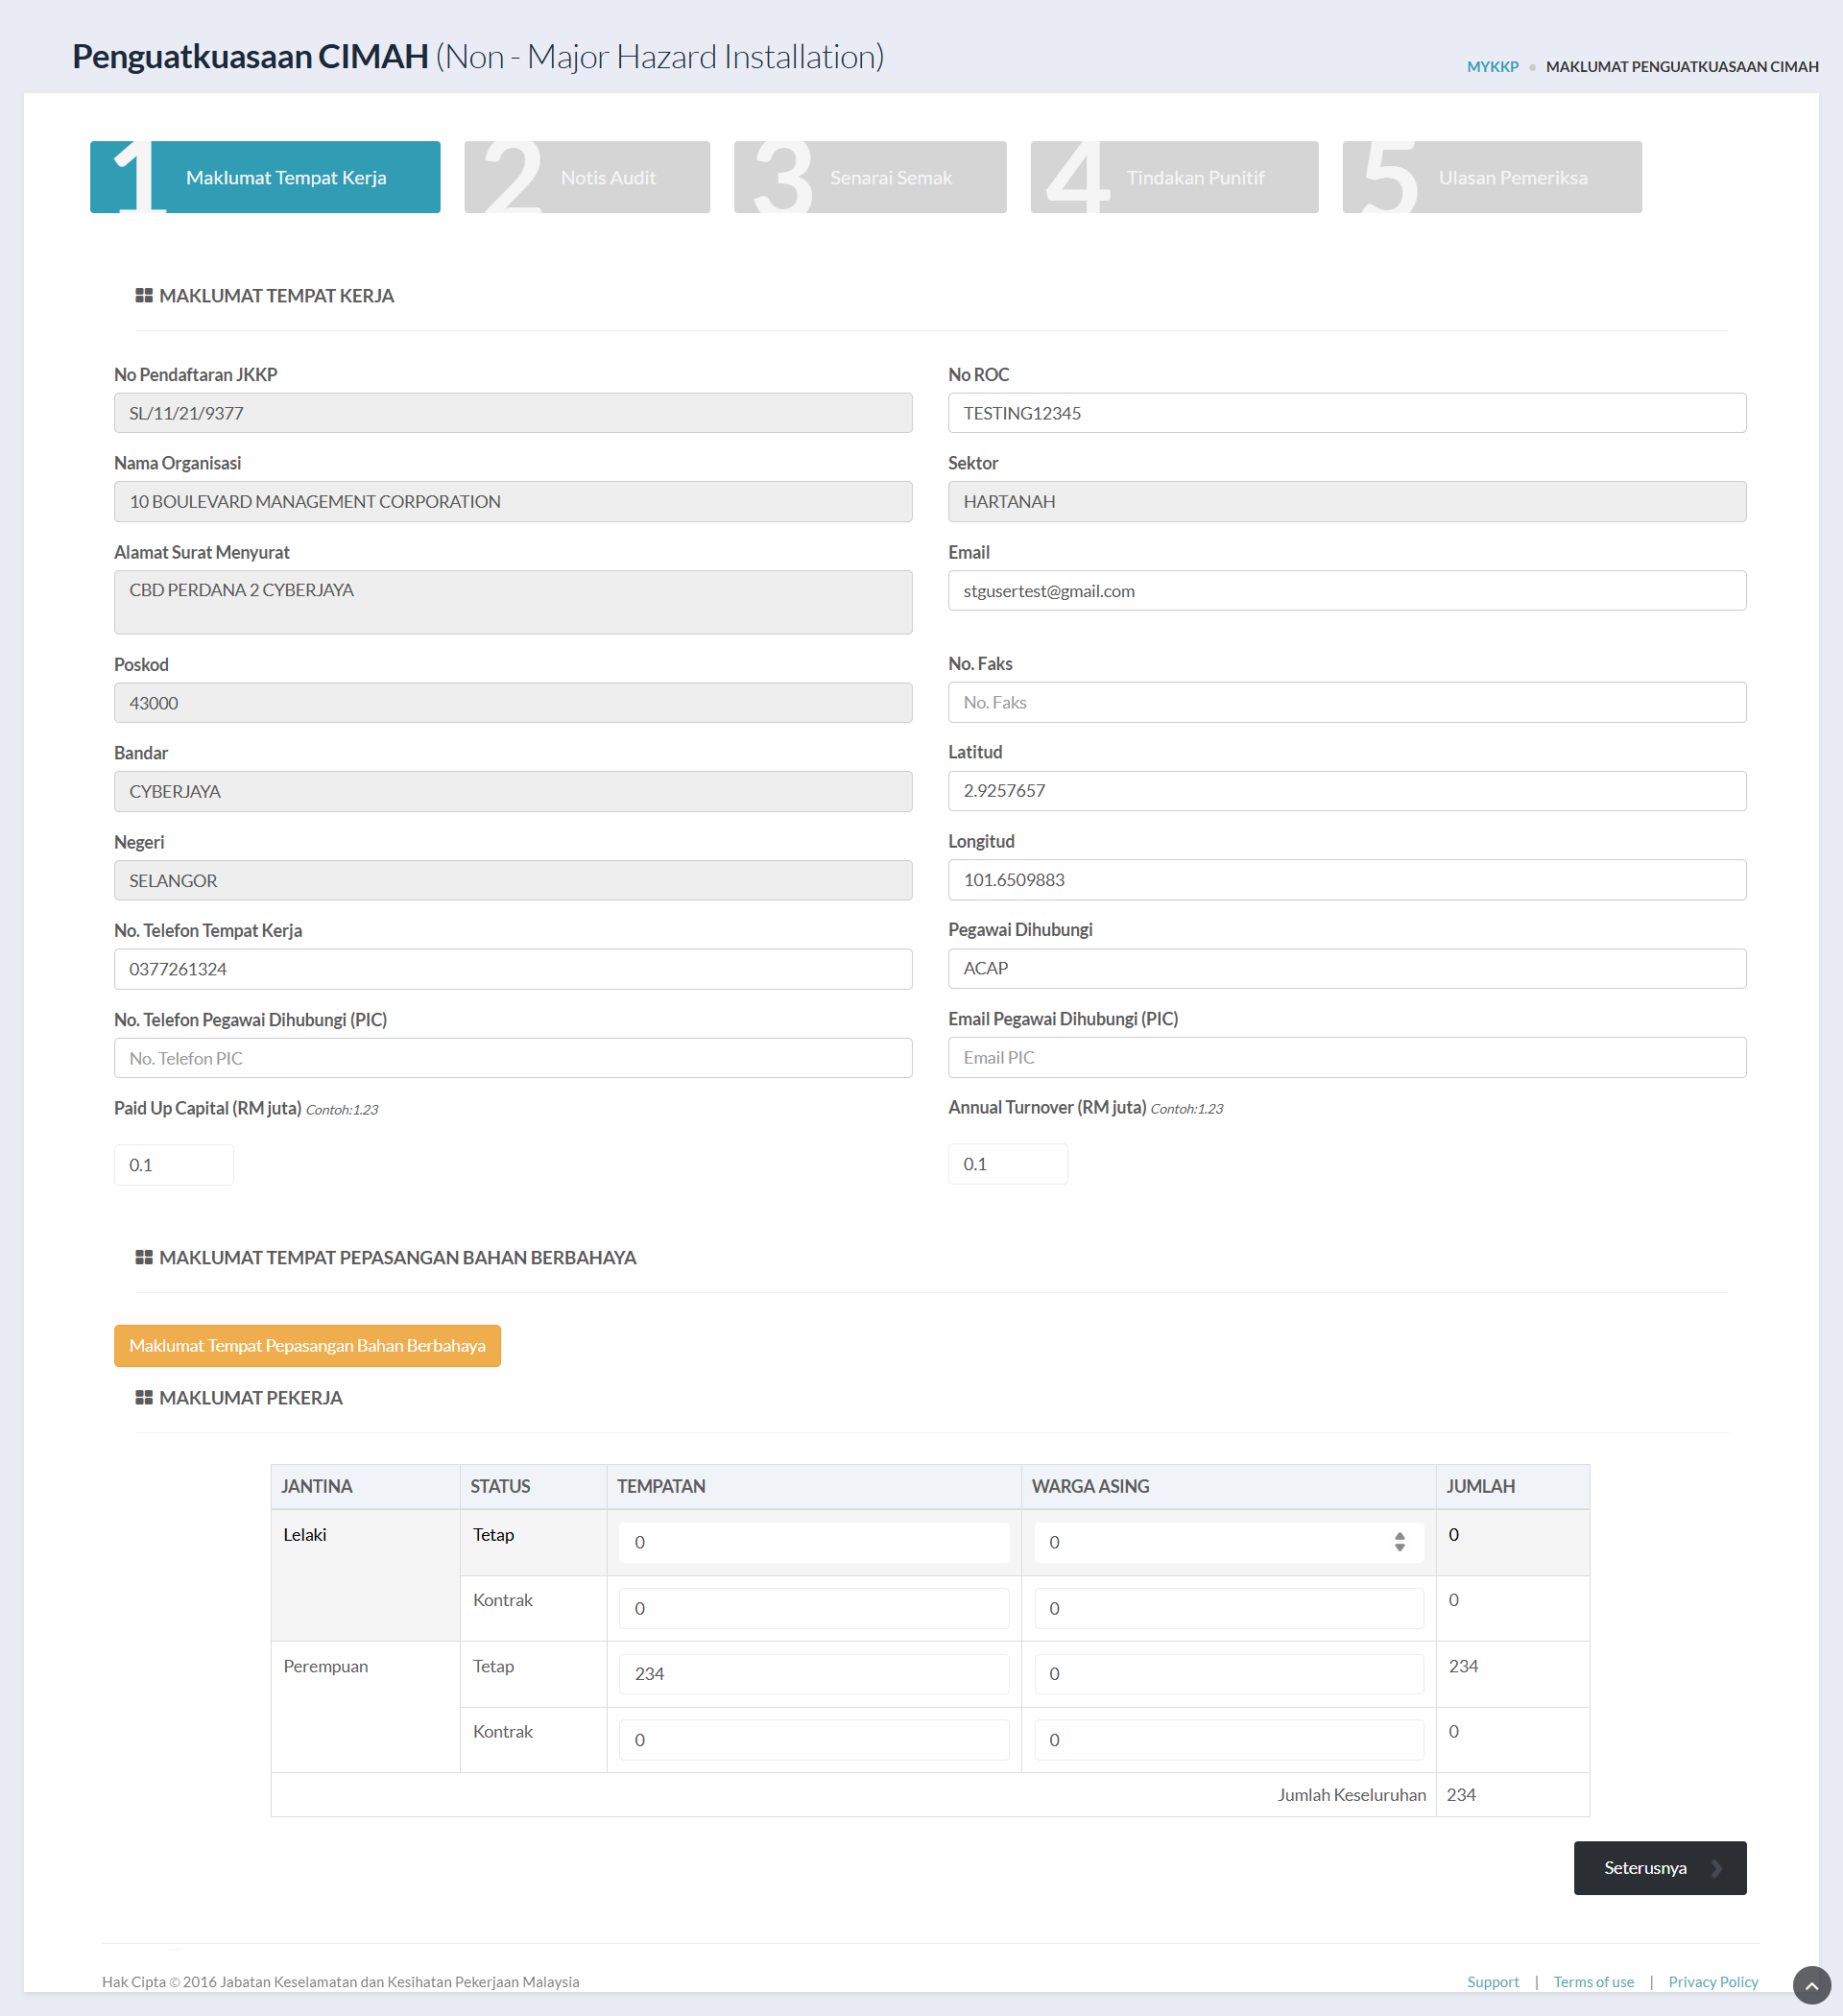Select the Maklumat Tempat Kerja step

tap(265, 177)
